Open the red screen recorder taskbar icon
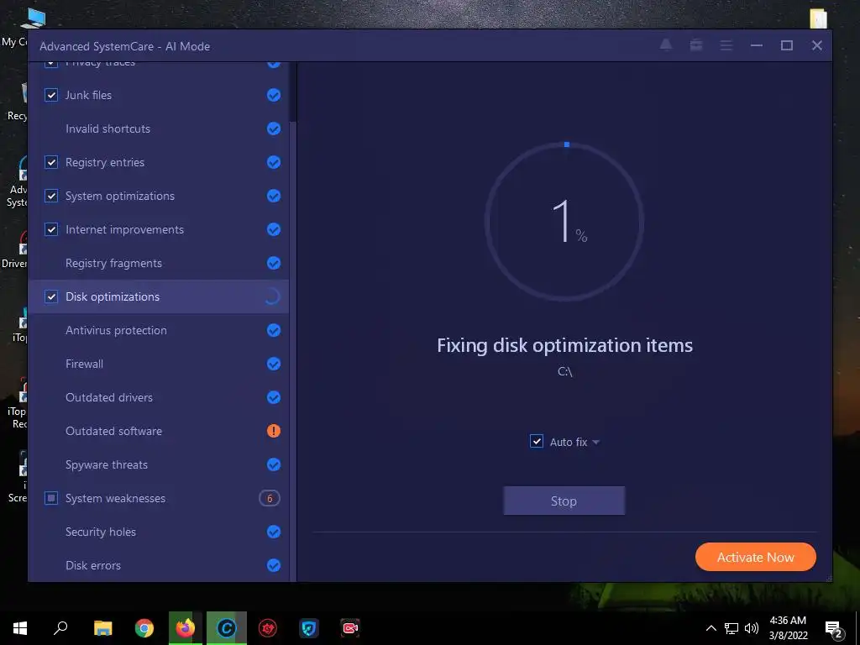 point(350,628)
